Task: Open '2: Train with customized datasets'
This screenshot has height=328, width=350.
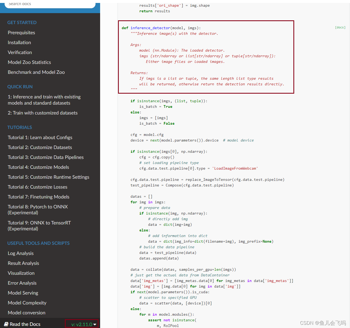Action: [x=43, y=113]
